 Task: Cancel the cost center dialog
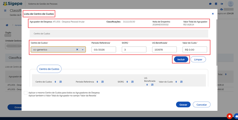[x=201, y=105]
